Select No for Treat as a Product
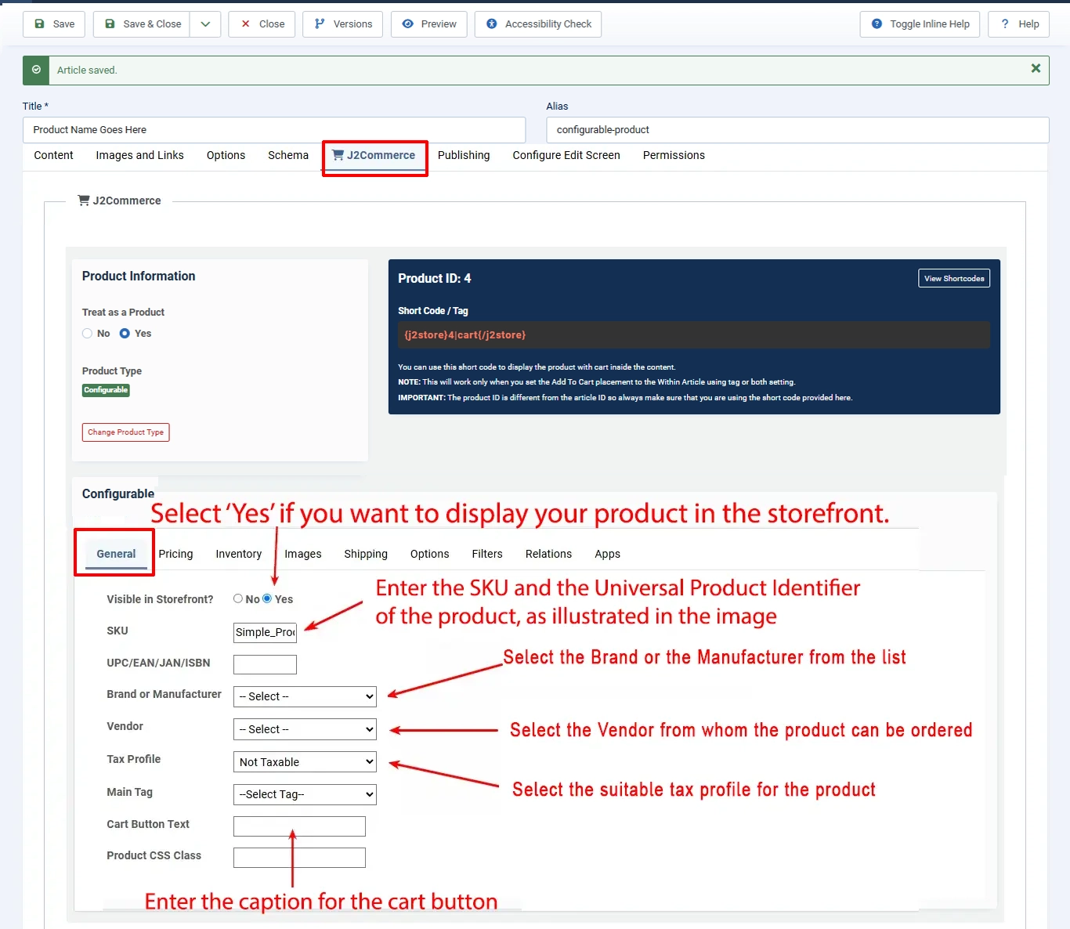 pyautogui.click(x=87, y=334)
